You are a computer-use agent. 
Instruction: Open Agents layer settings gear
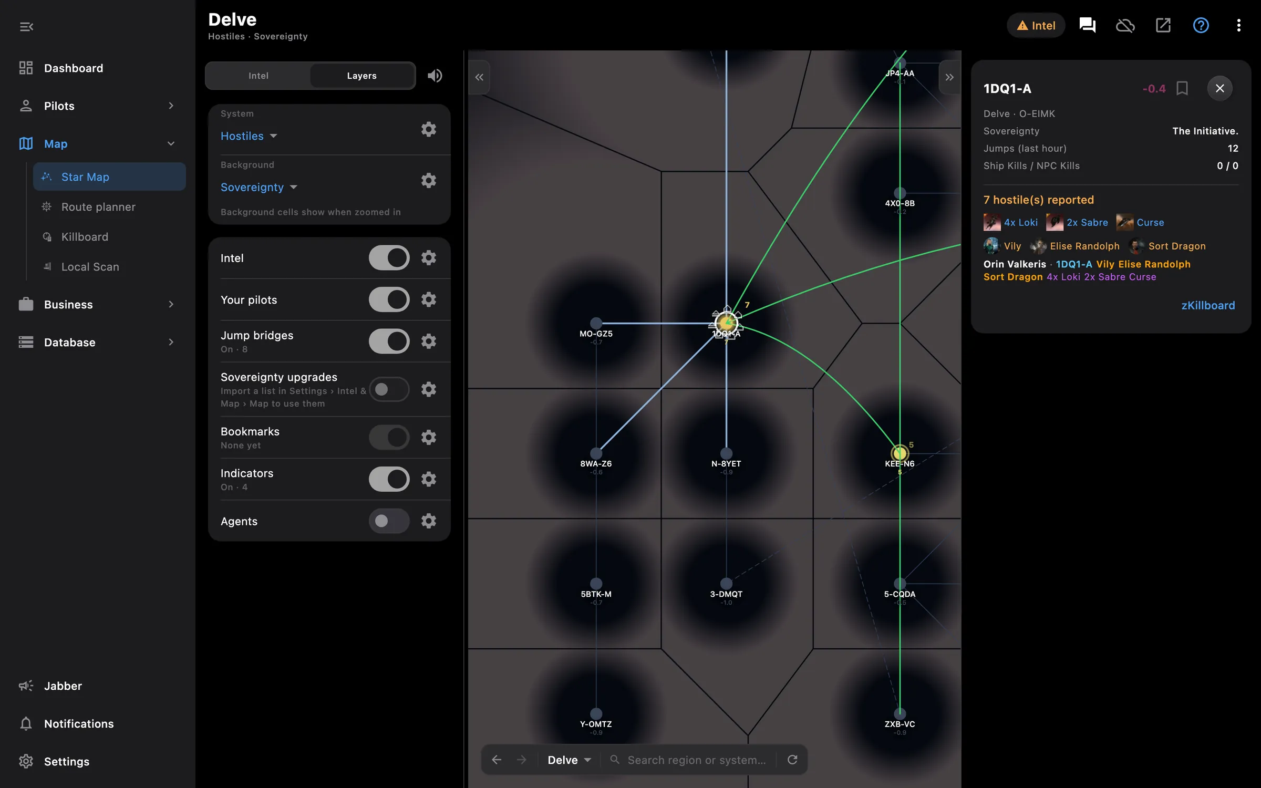pyautogui.click(x=429, y=521)
